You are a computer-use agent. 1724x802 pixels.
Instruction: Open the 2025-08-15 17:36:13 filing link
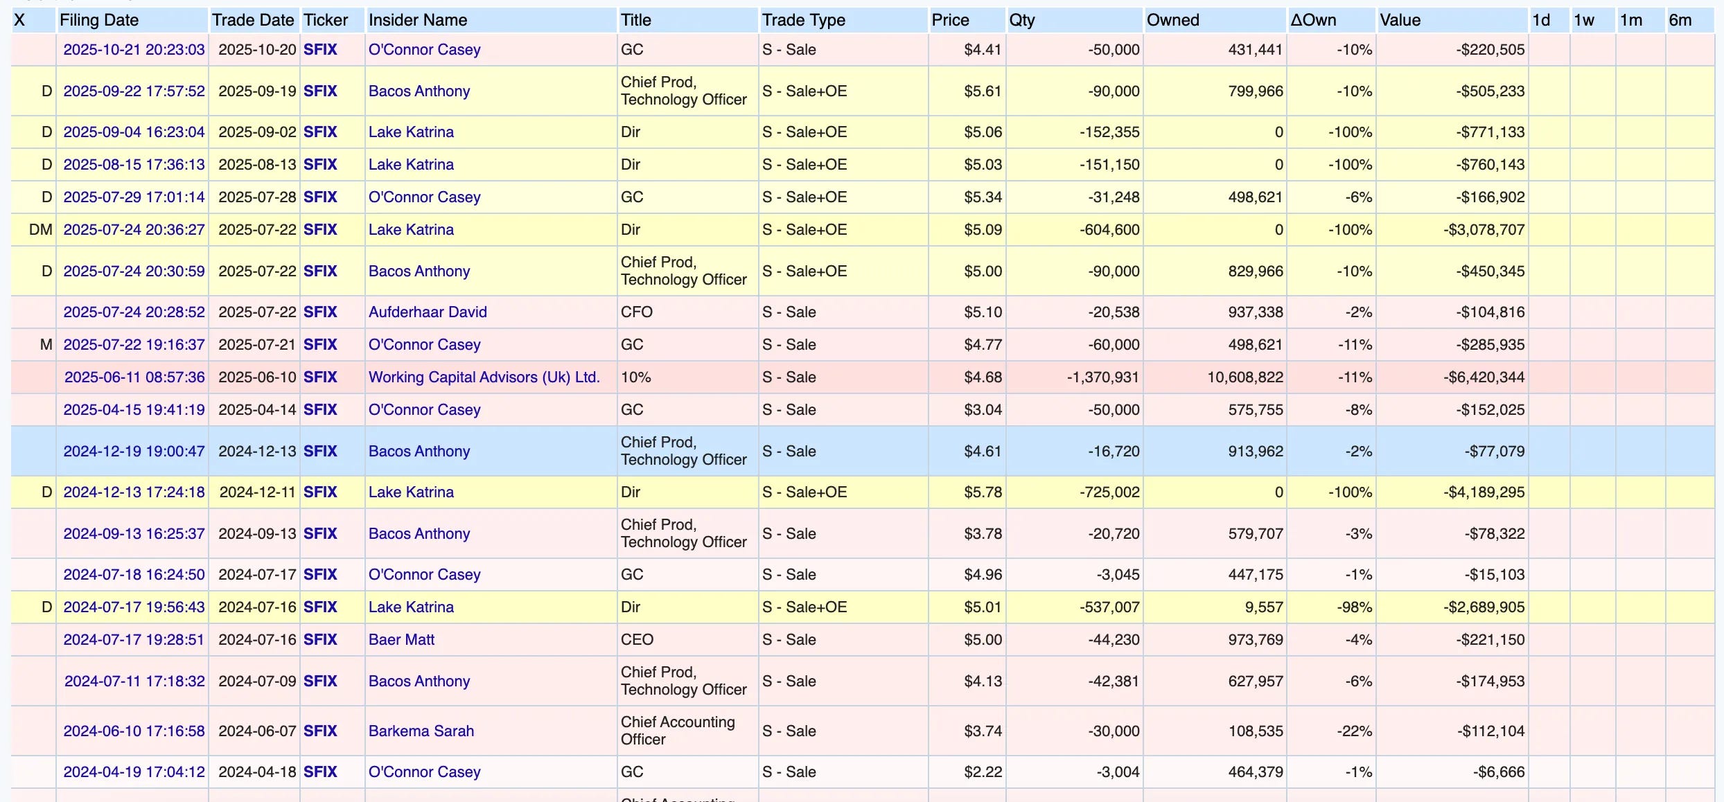(x=134, y=165)
